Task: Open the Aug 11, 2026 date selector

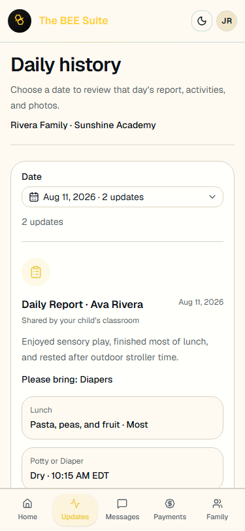Action: [123, 197]
